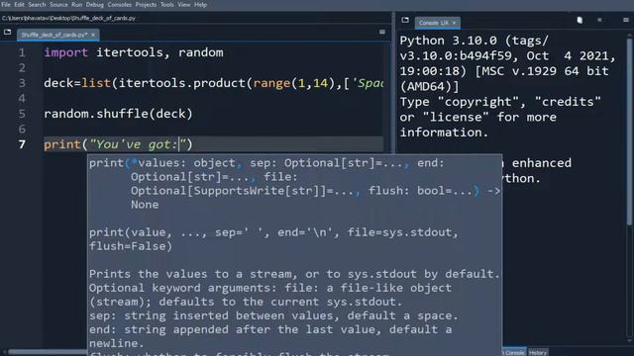Click line number 5 in the gutter
This screenshot has width=634, height=356.
22,114
